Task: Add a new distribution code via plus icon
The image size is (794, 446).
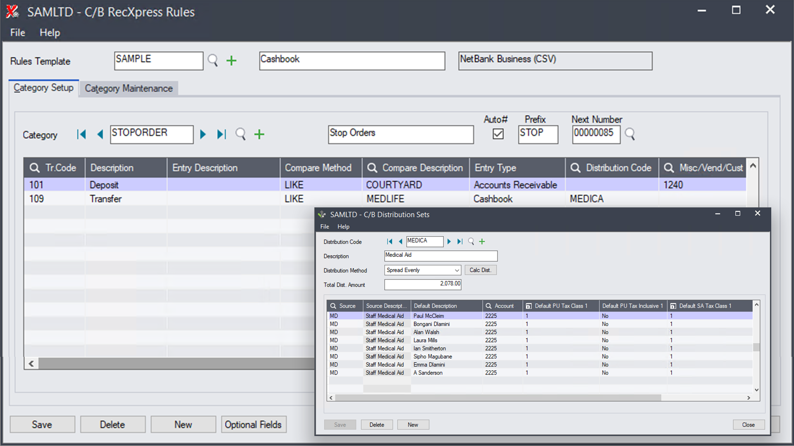Action: [481, 242]
